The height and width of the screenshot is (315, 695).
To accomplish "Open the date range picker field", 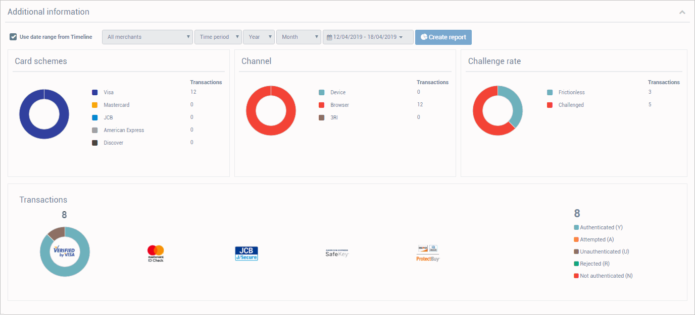I will (x=368, y=37).
